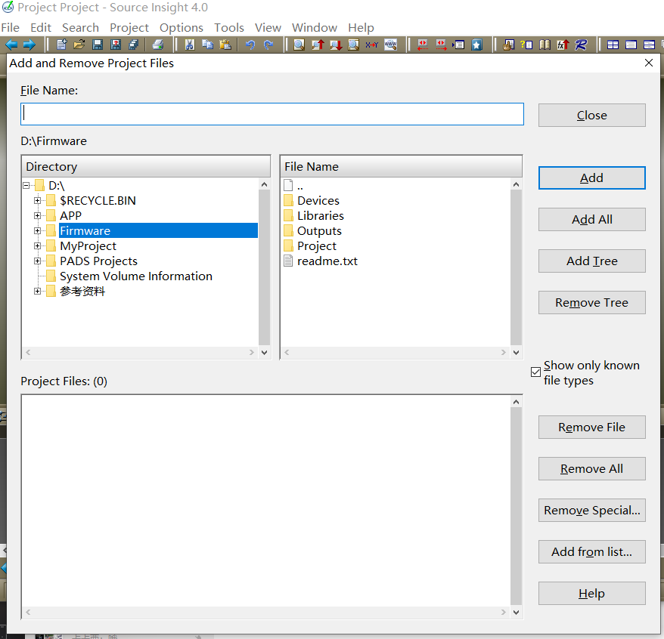Open the File menu
This screenshot has height=639, width=664.
10,27
